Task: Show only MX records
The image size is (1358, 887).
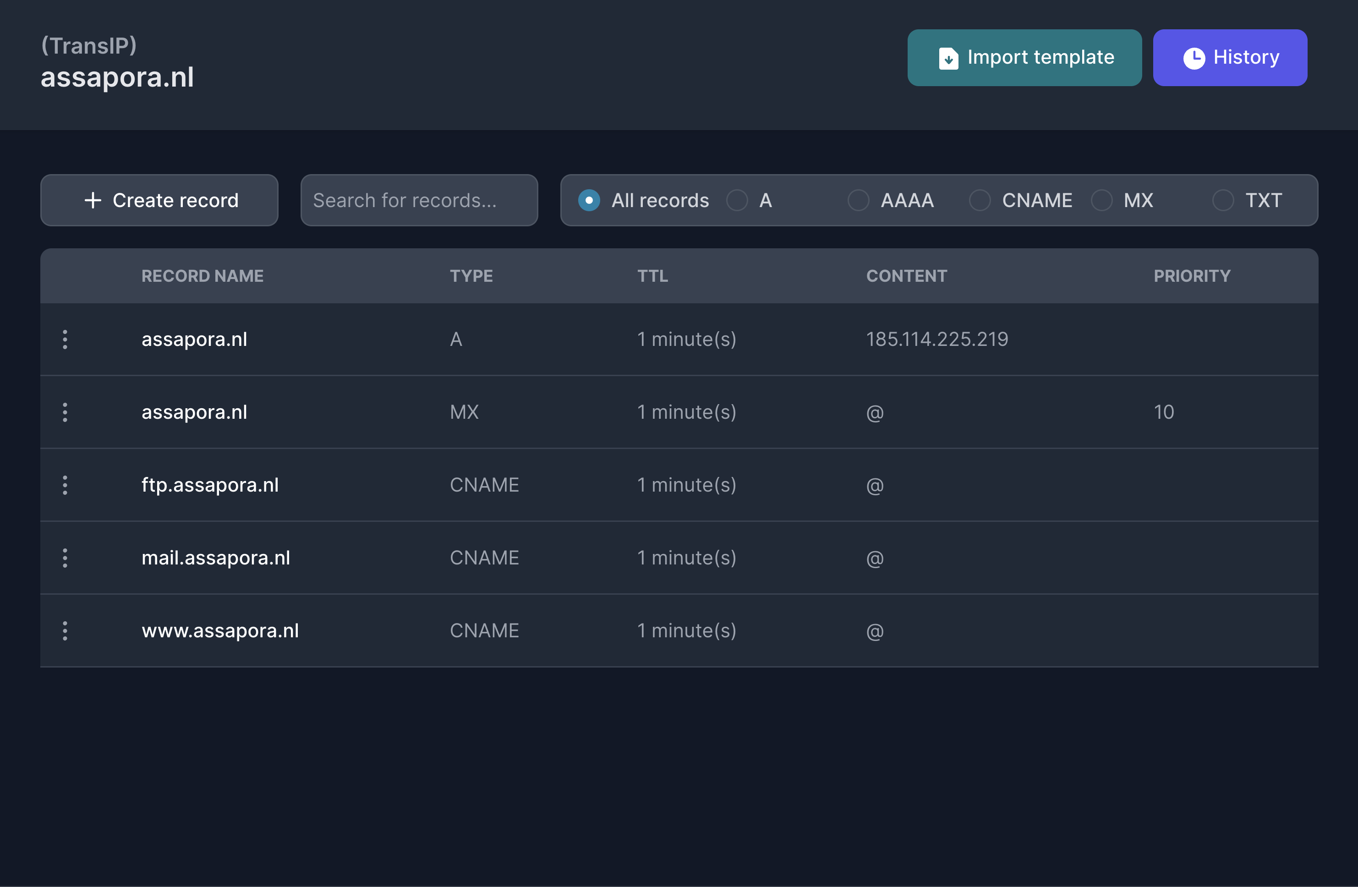Action: [1101, 200]
